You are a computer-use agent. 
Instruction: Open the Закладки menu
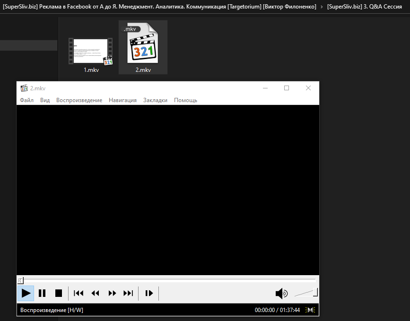coord(155,100)
